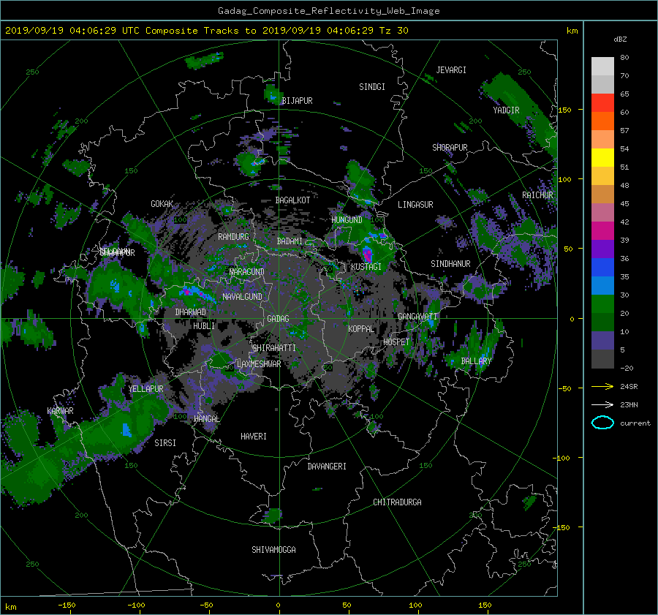The width and height of the screenshot is (658, 615).
Task: Click the NAVALGUND city label
Action: (x=242, y=297)
